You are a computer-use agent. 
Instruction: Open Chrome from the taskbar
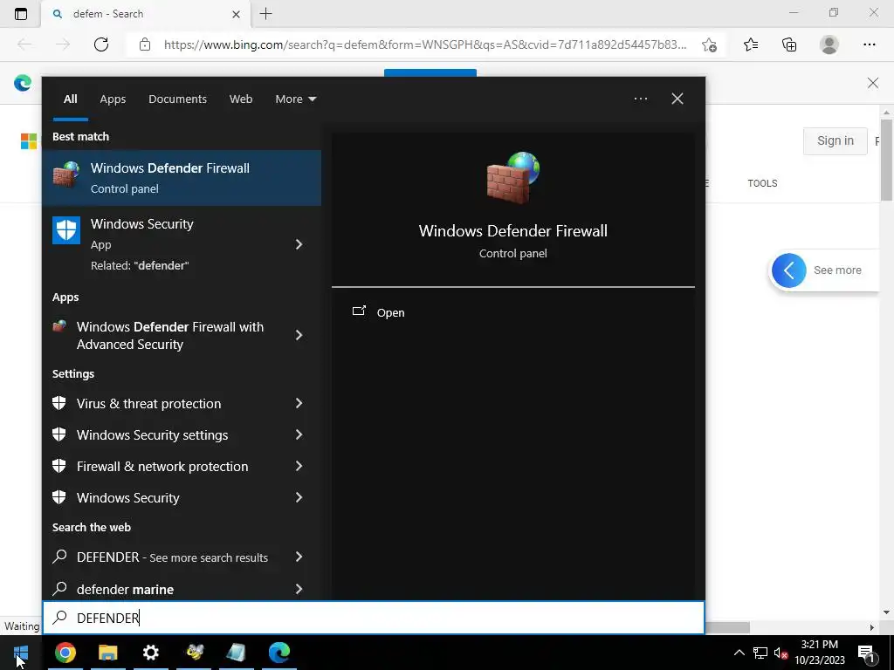pyautogui.click(x=65, y=653)
